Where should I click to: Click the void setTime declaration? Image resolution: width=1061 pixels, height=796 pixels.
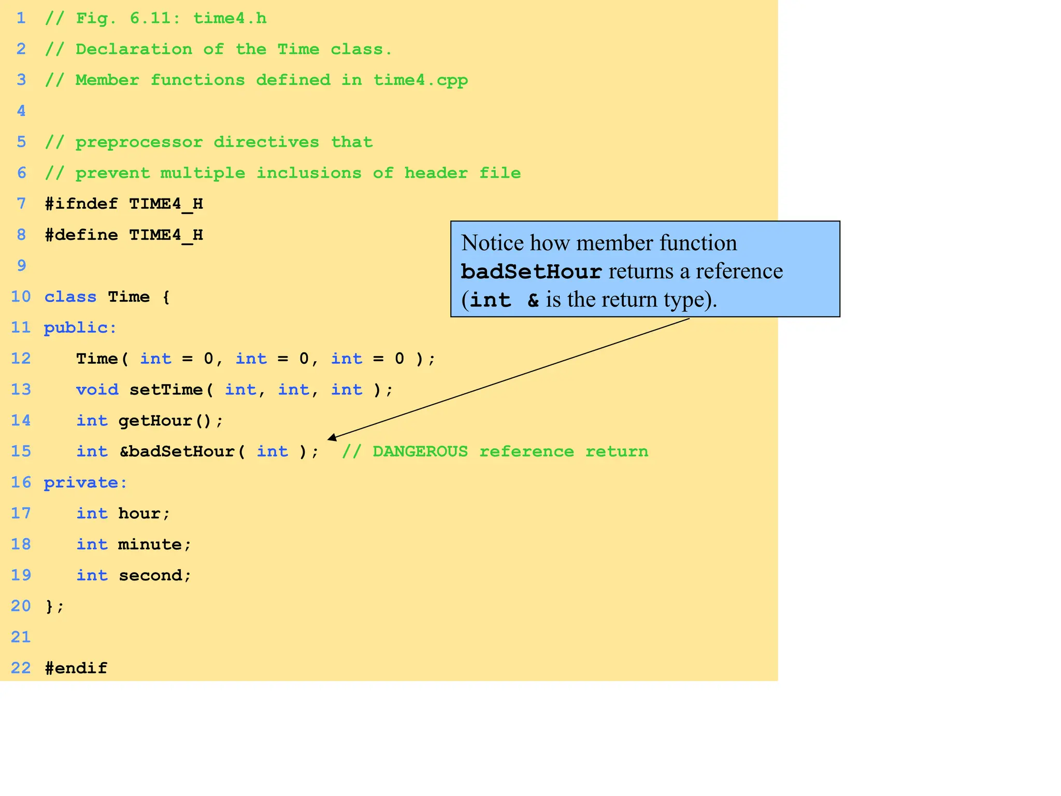(235, 390)
